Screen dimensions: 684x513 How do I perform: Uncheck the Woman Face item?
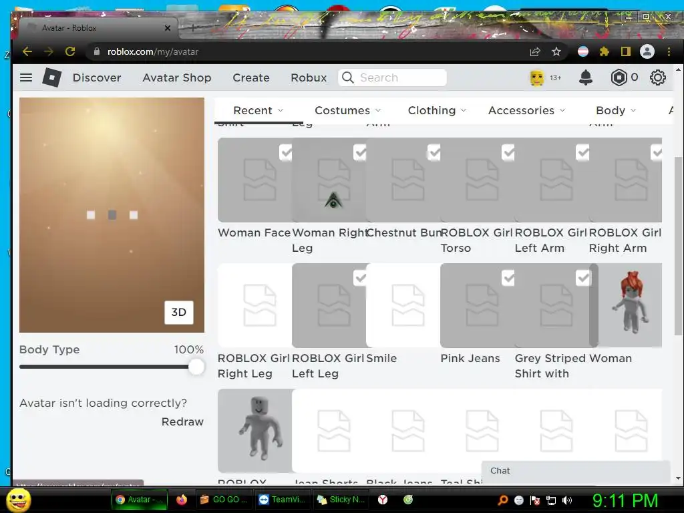tap(286, 153)
